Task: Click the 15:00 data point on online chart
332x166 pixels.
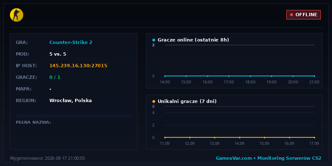Action: coord(186,76)
